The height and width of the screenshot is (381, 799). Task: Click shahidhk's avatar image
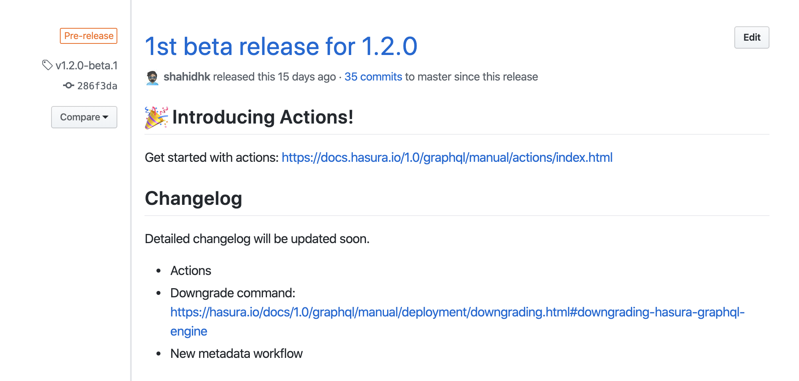pos(152,77)
